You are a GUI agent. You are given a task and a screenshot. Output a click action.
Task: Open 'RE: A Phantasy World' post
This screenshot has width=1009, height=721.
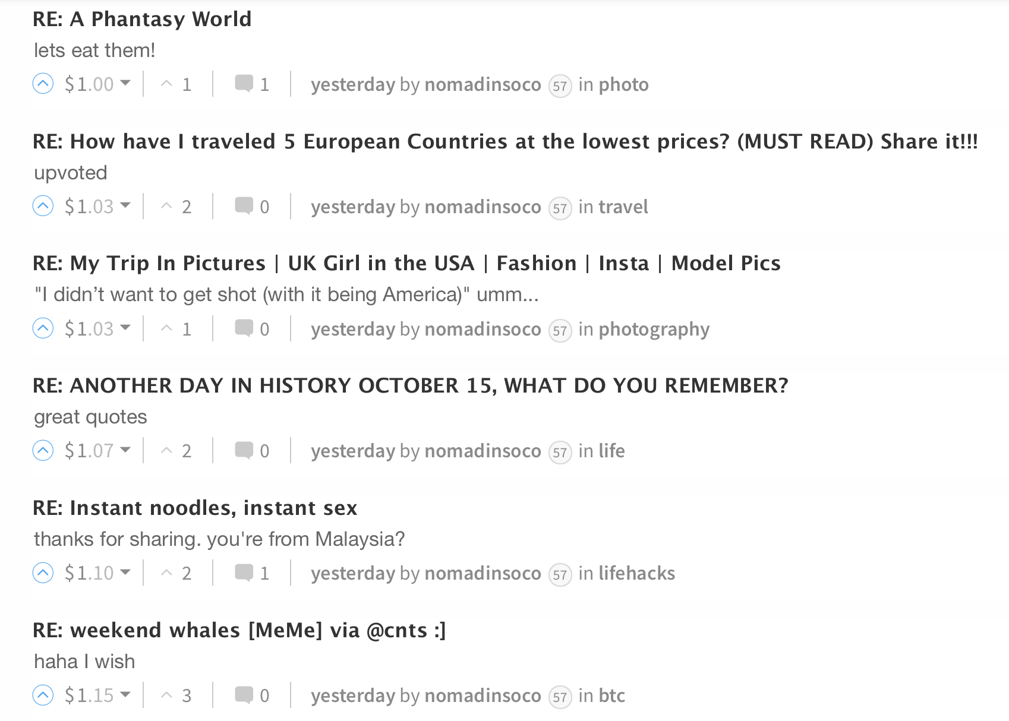tap(142, 19)
